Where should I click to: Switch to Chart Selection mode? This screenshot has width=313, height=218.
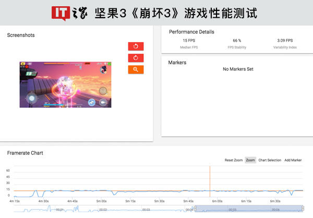tap(270, 160)
